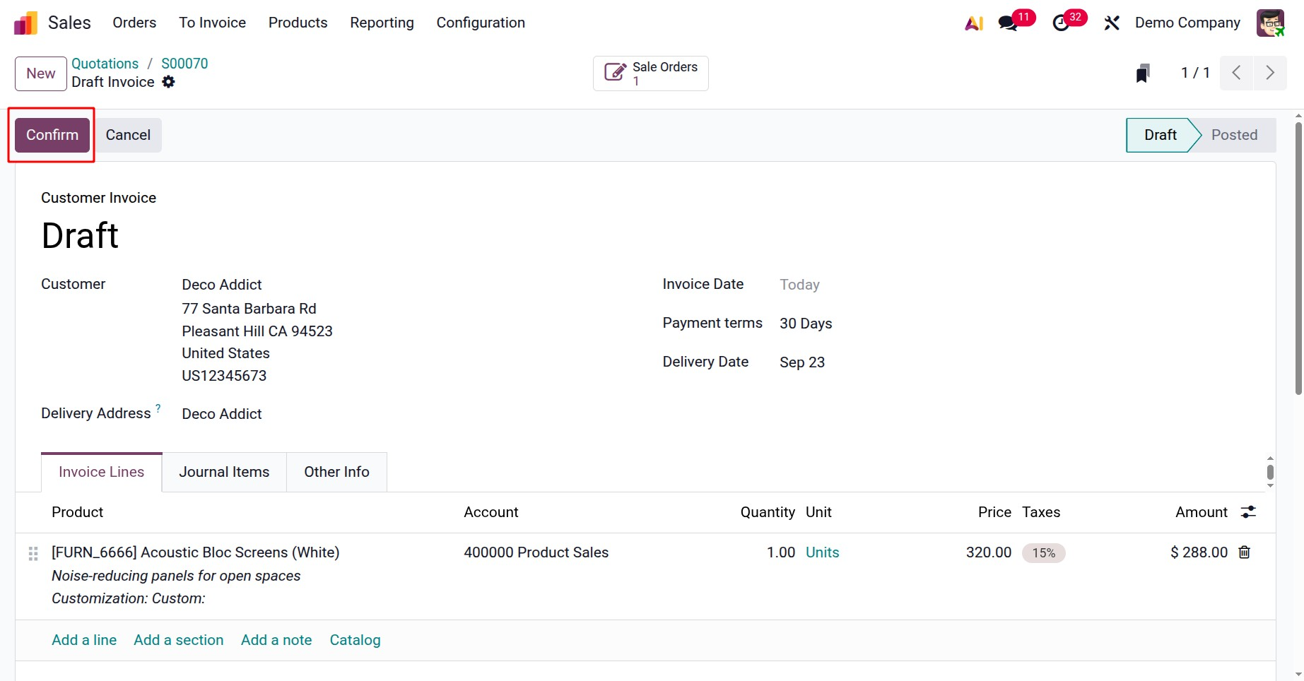
Task: Open the Configuration menu
Action: [x=481, y=23]
